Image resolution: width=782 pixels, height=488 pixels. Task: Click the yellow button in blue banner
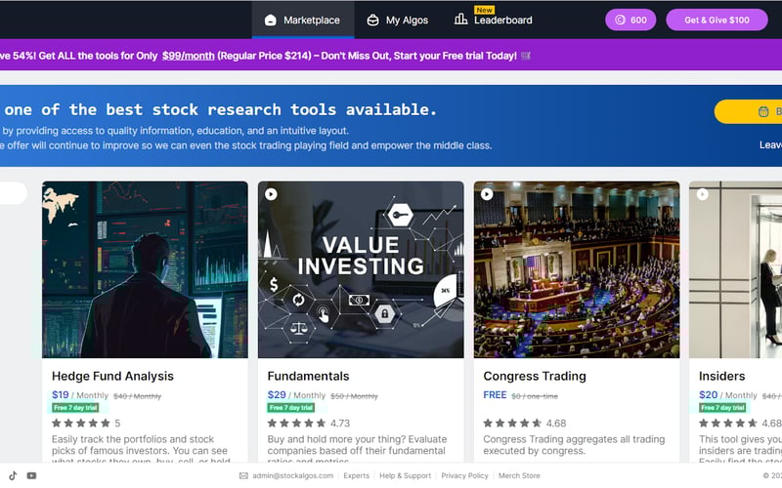pyautogui.click(x=748, y=111)
